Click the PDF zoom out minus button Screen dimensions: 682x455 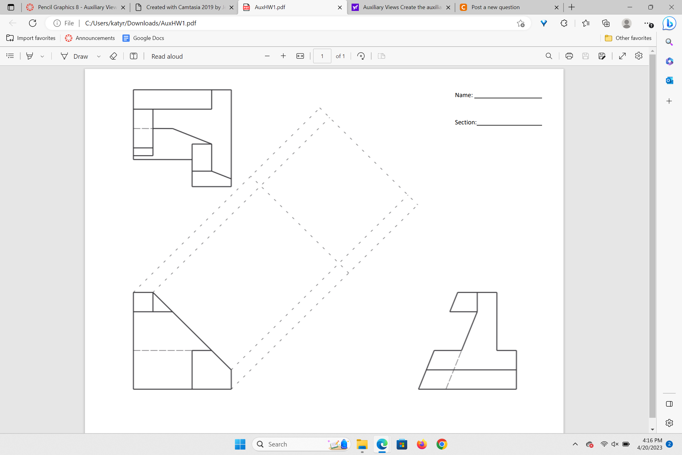click(x=267, y=56)
